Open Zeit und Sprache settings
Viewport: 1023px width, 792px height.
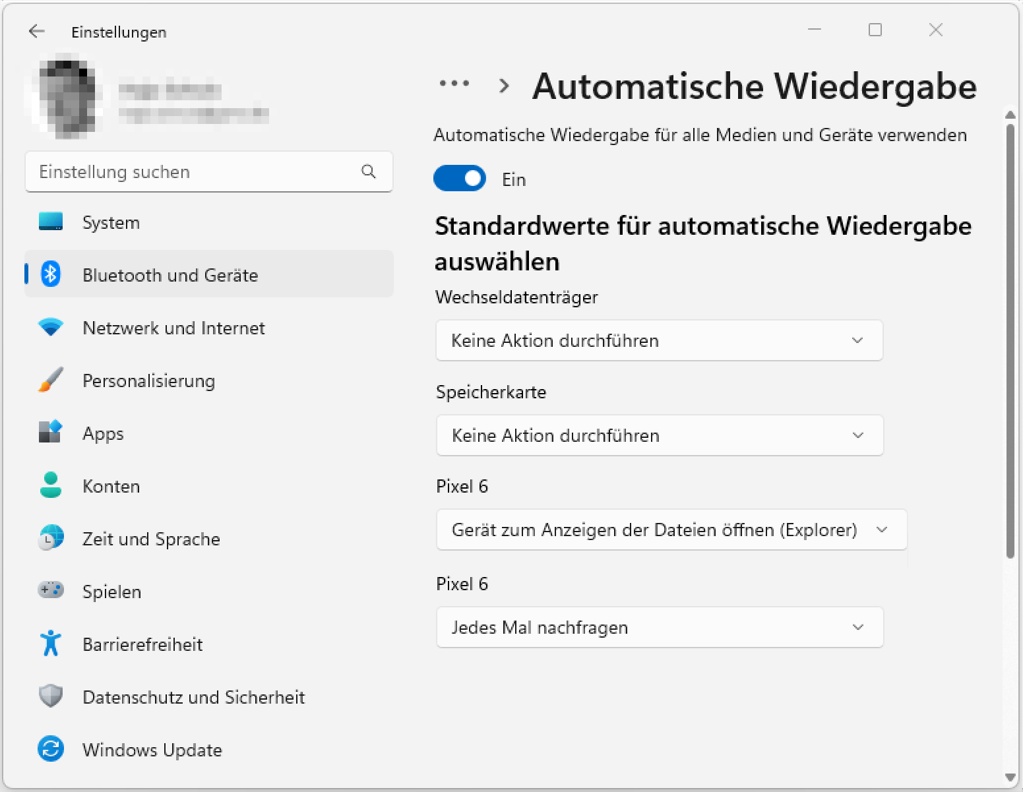(x=151, y=539)
